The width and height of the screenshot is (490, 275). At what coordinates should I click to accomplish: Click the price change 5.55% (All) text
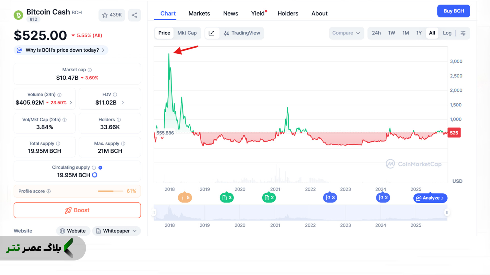[x=87, y=36]
